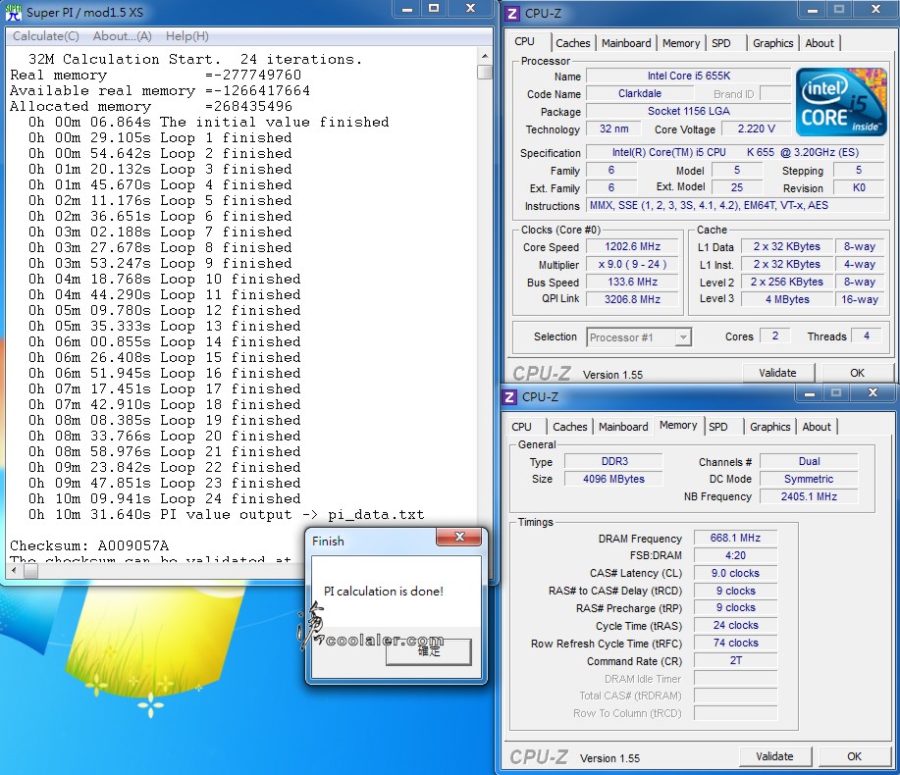Select the CPU tab in upper CPU-Z window

click(x=525, y=41)
